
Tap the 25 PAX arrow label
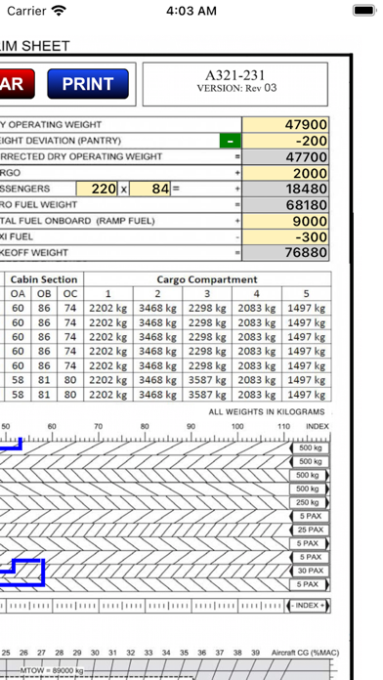310,530
